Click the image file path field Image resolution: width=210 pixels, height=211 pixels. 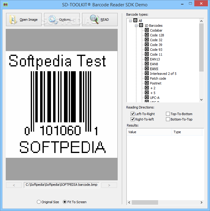[62, 185]
